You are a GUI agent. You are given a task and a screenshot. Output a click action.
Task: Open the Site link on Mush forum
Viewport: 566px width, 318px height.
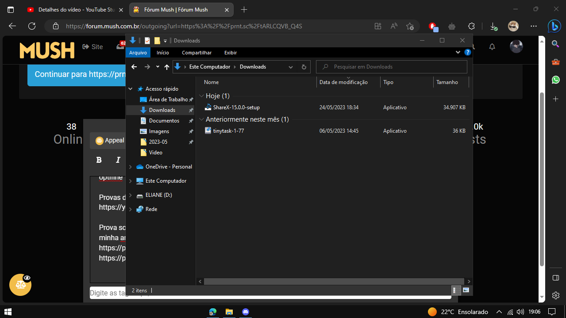click(92, 47)
